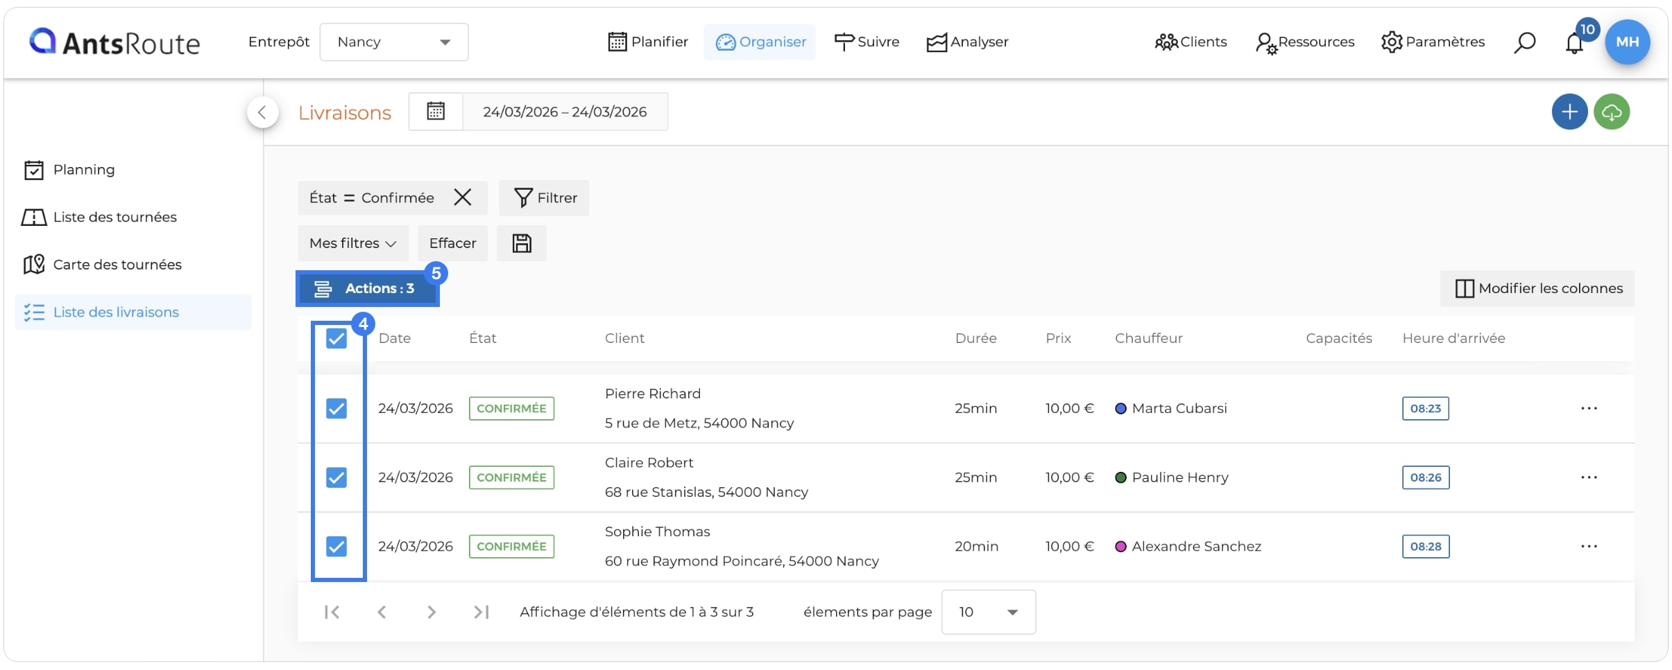Viewport: 1672px width, 670px height.
Task: Click CONFIRMÉE badge in Claire Robert row
Action: pos(511,477)
